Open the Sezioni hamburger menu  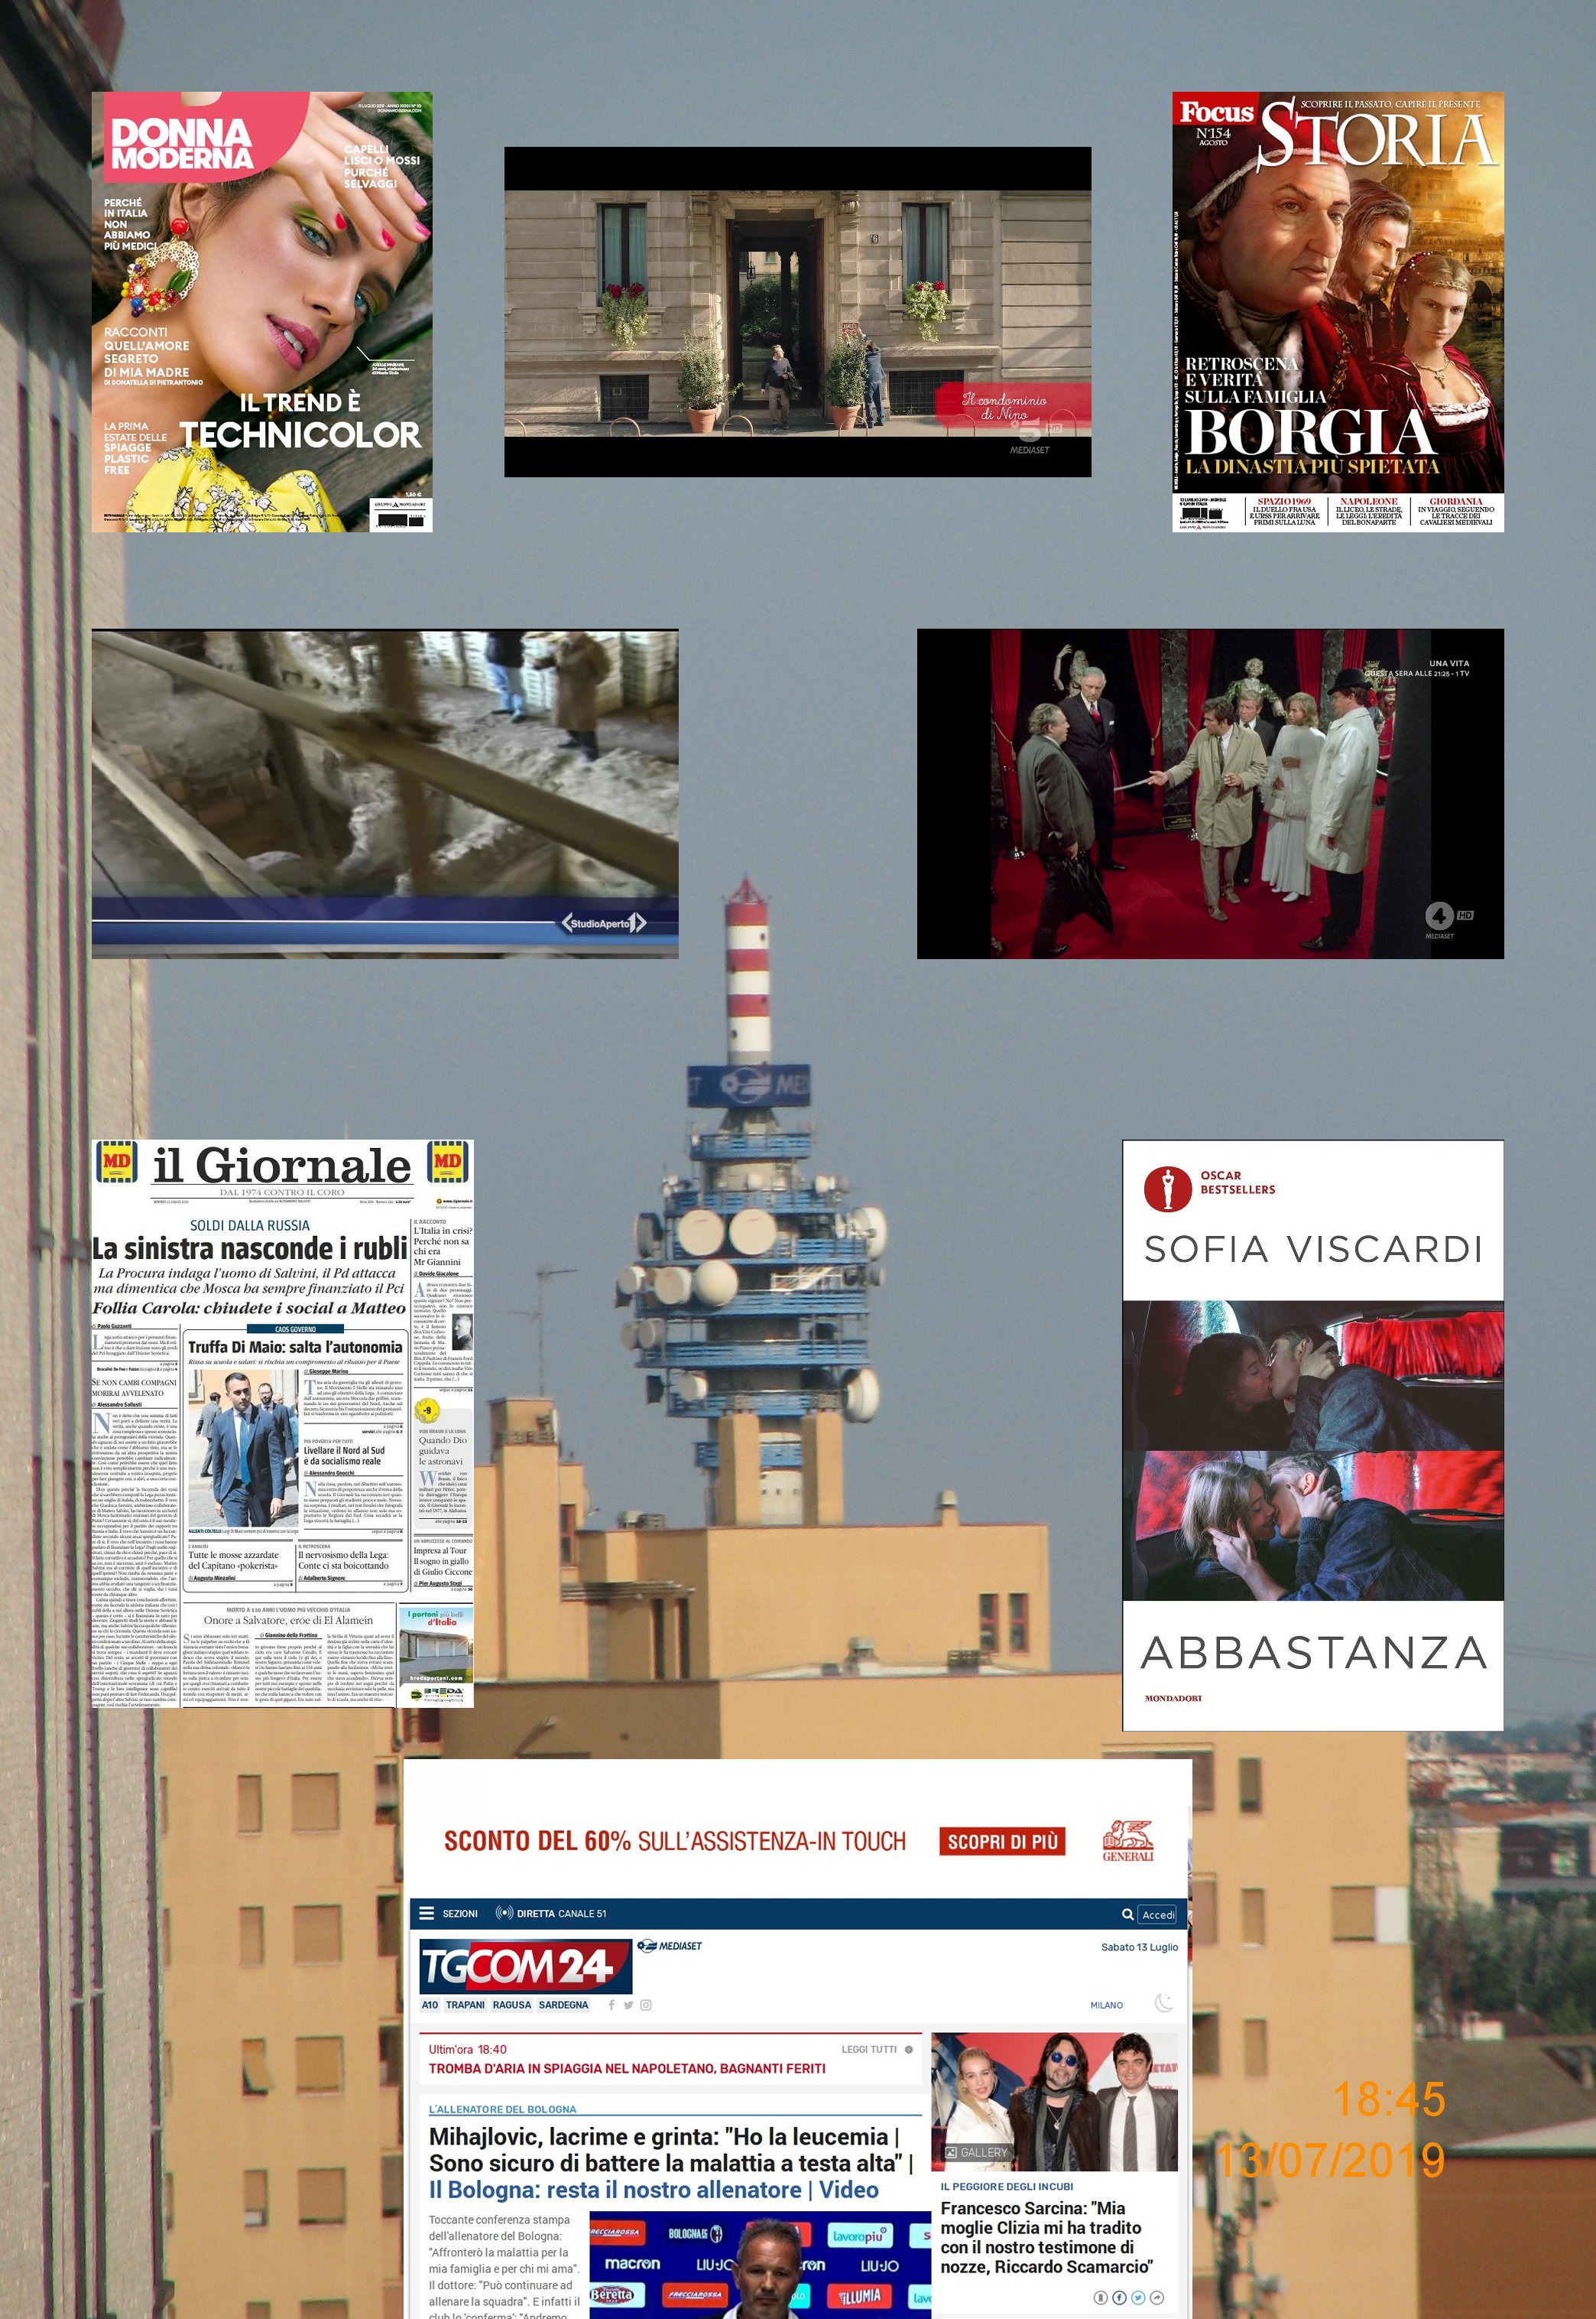(427, 1913)
